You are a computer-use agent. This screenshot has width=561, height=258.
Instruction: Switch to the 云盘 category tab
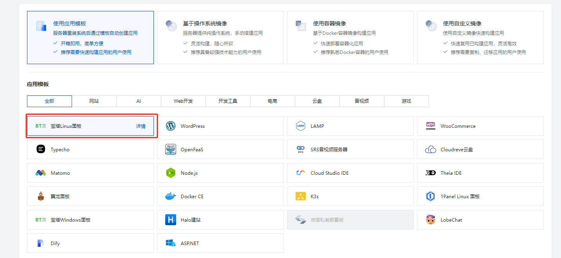coord(317,101)
